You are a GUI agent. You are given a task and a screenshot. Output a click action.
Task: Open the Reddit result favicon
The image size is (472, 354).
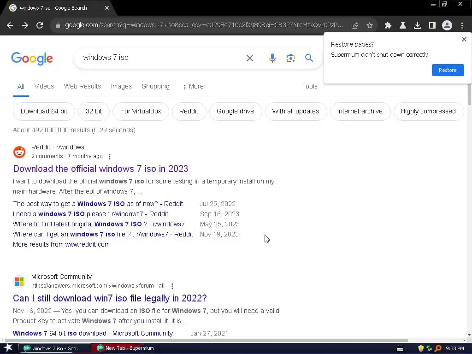click(x=19, y=152)
